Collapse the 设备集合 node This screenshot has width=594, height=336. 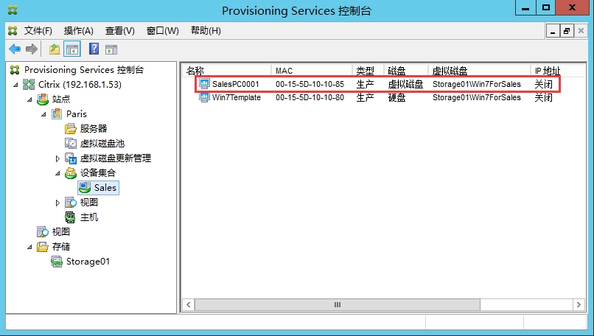point(57,173)
